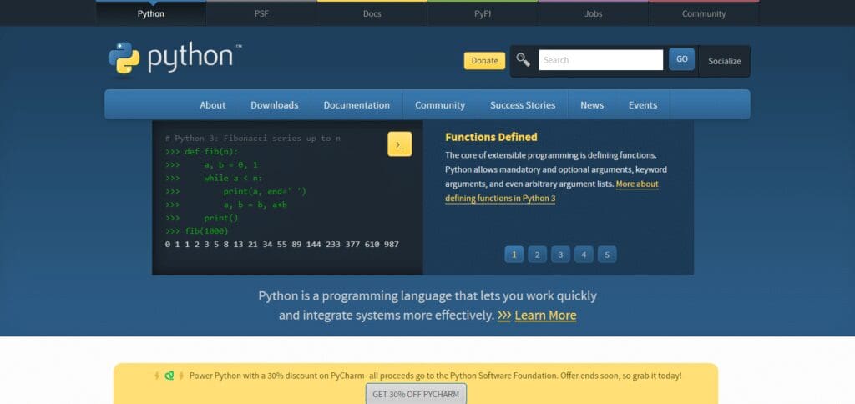Open the Python tab in top bar

151,13
